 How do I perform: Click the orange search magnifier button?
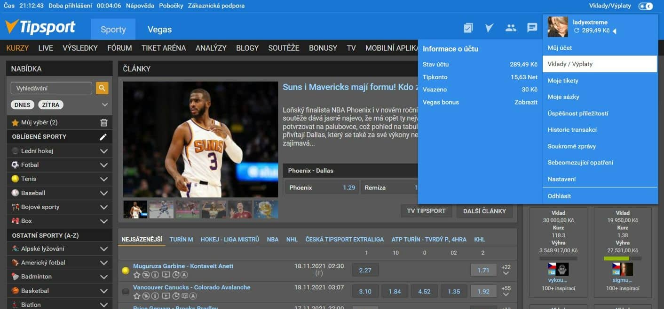(102, 88)
